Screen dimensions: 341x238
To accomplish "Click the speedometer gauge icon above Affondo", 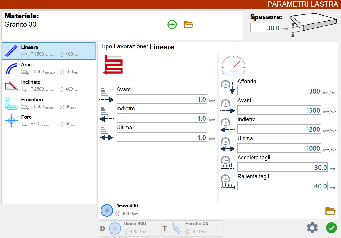I will (233, 65).
